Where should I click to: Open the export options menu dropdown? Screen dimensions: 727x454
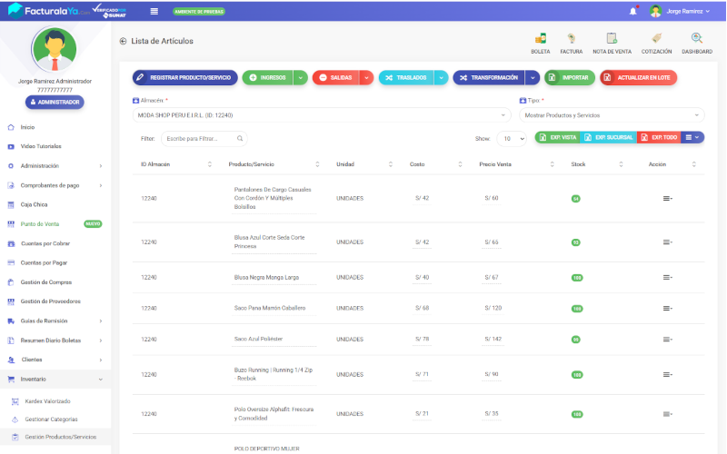coord(692,138)
